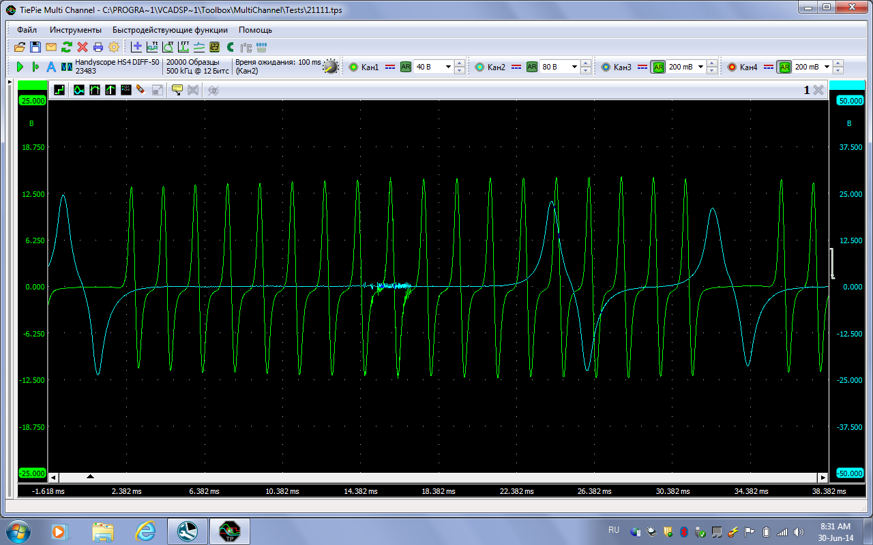Viewport: 873px width, 545px height.
Task: Click the red X delete icon
Action: (83, 47)
